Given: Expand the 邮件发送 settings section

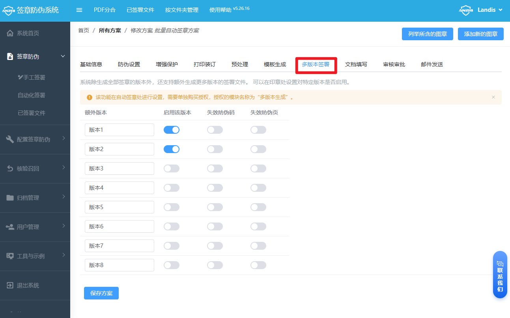Looking at the screenshot, I should (x=432, y=64).
